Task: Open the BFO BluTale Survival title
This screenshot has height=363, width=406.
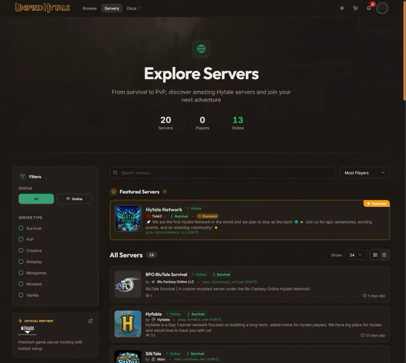Action: (x=166, y=275)
